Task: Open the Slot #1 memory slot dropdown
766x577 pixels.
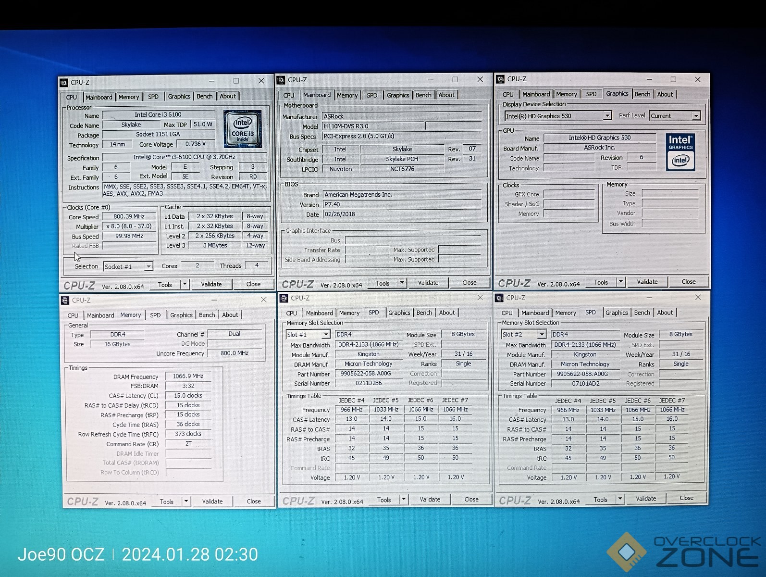Action: click(x=326, y=334)
